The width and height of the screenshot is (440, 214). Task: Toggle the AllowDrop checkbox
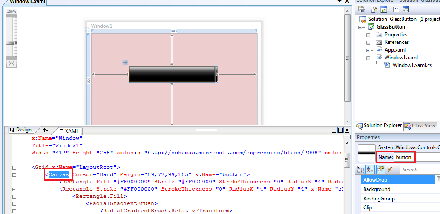pyautogui.click(x=438, y=180)
